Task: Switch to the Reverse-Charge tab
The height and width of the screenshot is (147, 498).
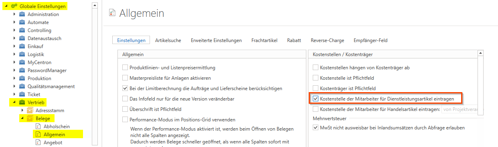Action: [x=327, y=40]
